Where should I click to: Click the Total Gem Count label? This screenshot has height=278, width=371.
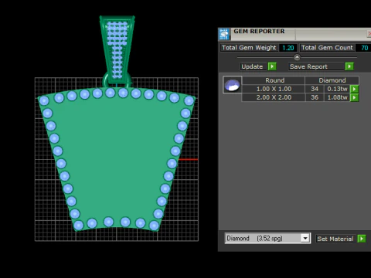(327, 48)
